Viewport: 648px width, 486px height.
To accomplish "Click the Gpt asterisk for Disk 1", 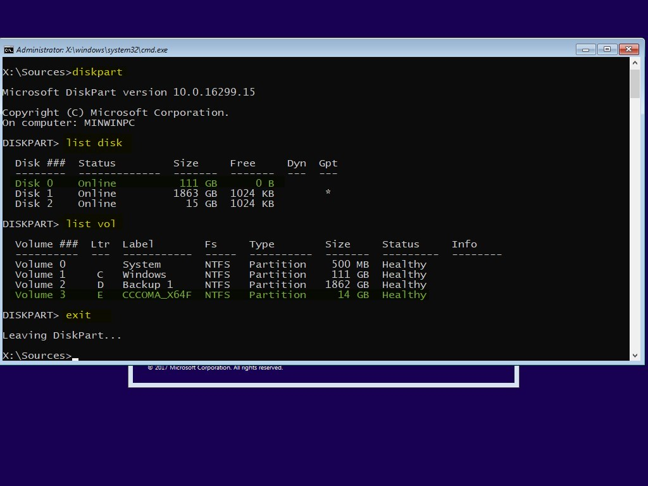I will (328, 193).
